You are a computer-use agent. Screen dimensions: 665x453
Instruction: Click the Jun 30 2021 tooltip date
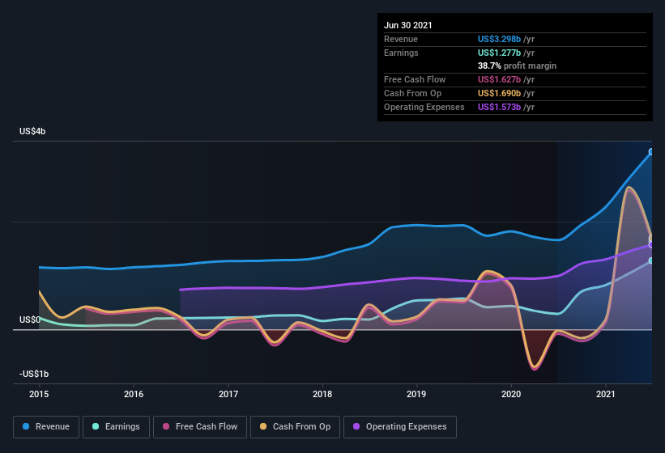[408, 25]
